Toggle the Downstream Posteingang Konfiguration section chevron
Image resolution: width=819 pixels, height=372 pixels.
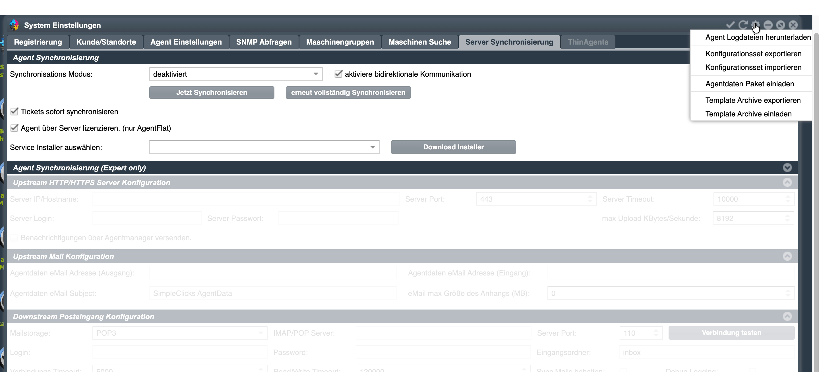coord(787,316)
